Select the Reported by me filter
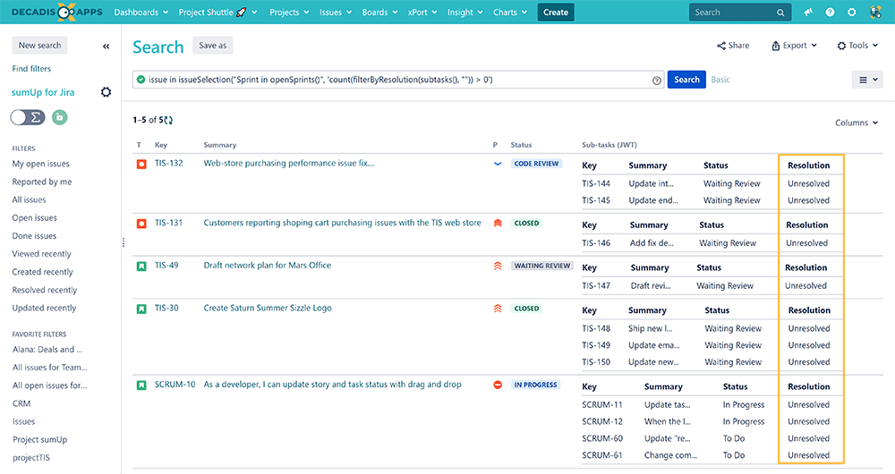This screenshot has width=895, height=474. coord(42,182)
